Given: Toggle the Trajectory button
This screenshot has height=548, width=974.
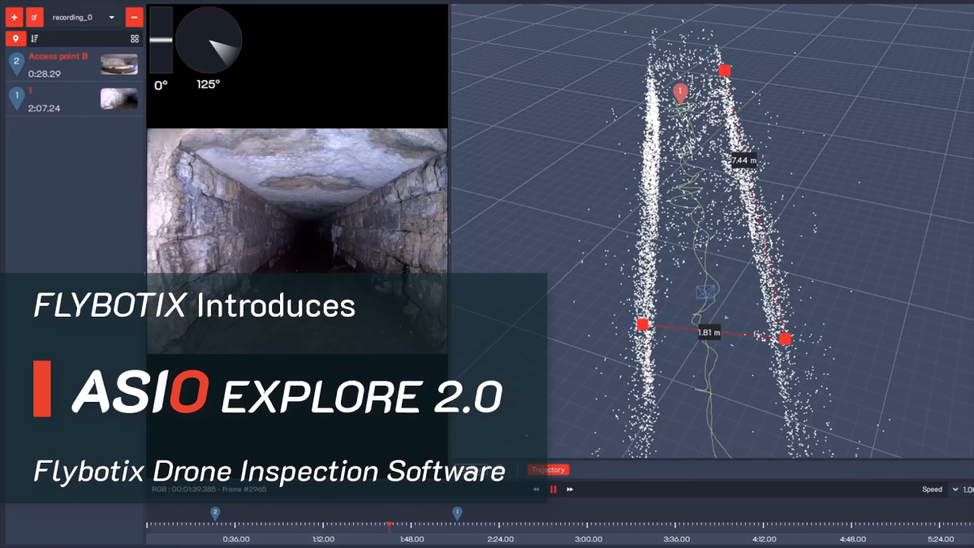Looking at the screenshot, I should 548,470.
